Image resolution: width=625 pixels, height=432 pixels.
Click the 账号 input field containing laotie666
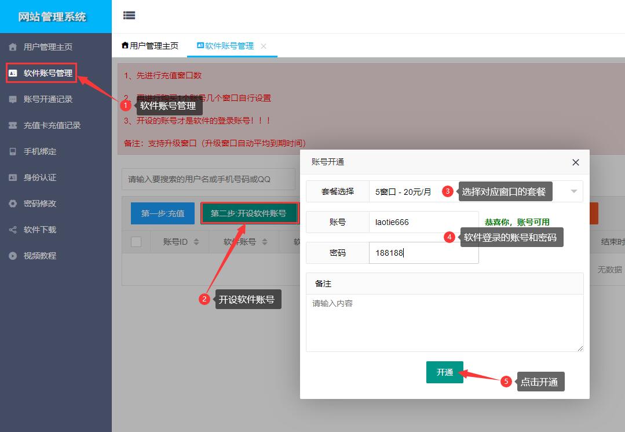(423, 222)
